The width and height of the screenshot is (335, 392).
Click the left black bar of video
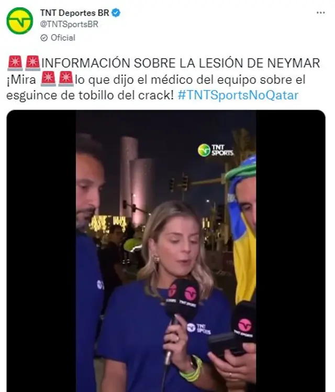click(x=41, y=251)
